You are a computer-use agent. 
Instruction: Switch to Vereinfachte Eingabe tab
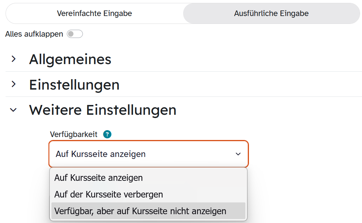[x=94, y=13]
